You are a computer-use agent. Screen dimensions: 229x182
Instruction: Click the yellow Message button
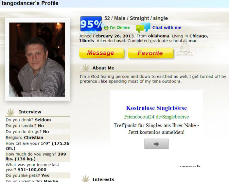pos(102,53)
